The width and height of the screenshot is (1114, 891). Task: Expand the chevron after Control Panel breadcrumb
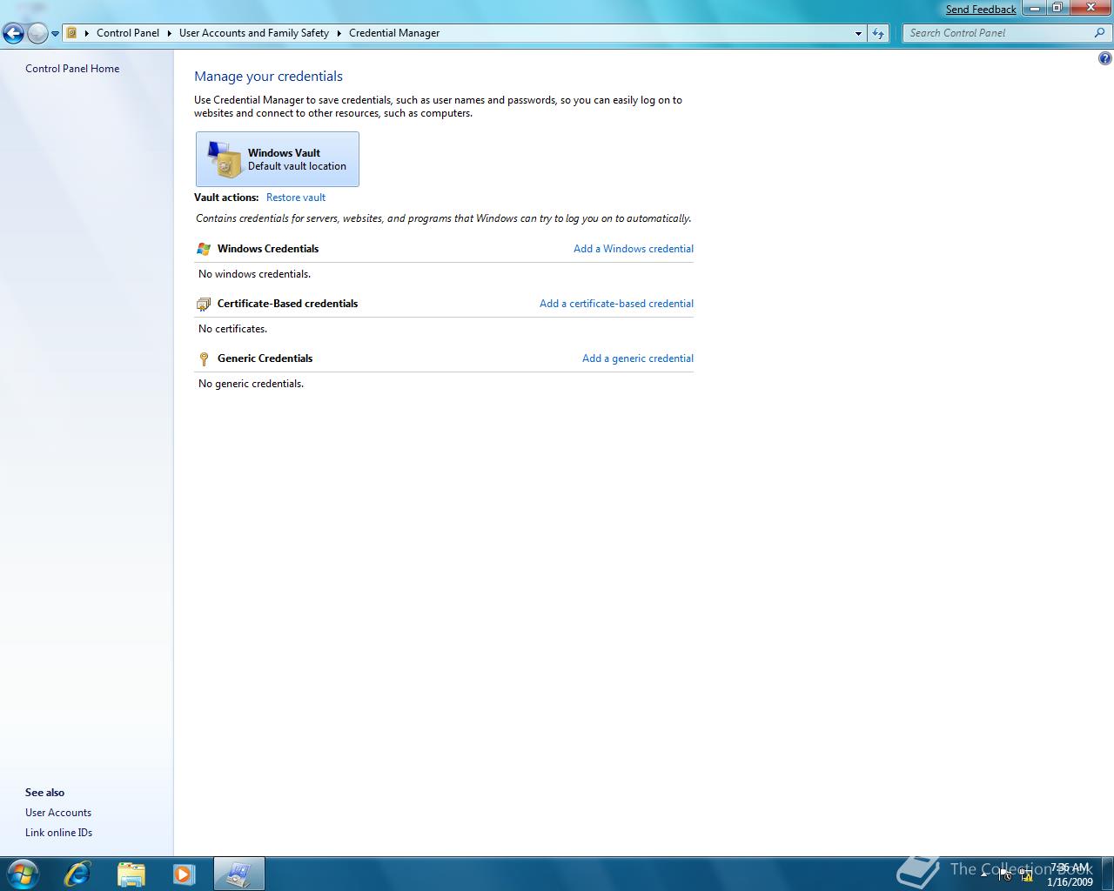coord(170,33)
